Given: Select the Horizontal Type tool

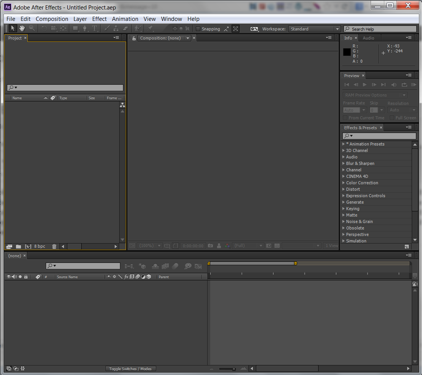Looking at the screenshot, I should (x=94, y=28).
